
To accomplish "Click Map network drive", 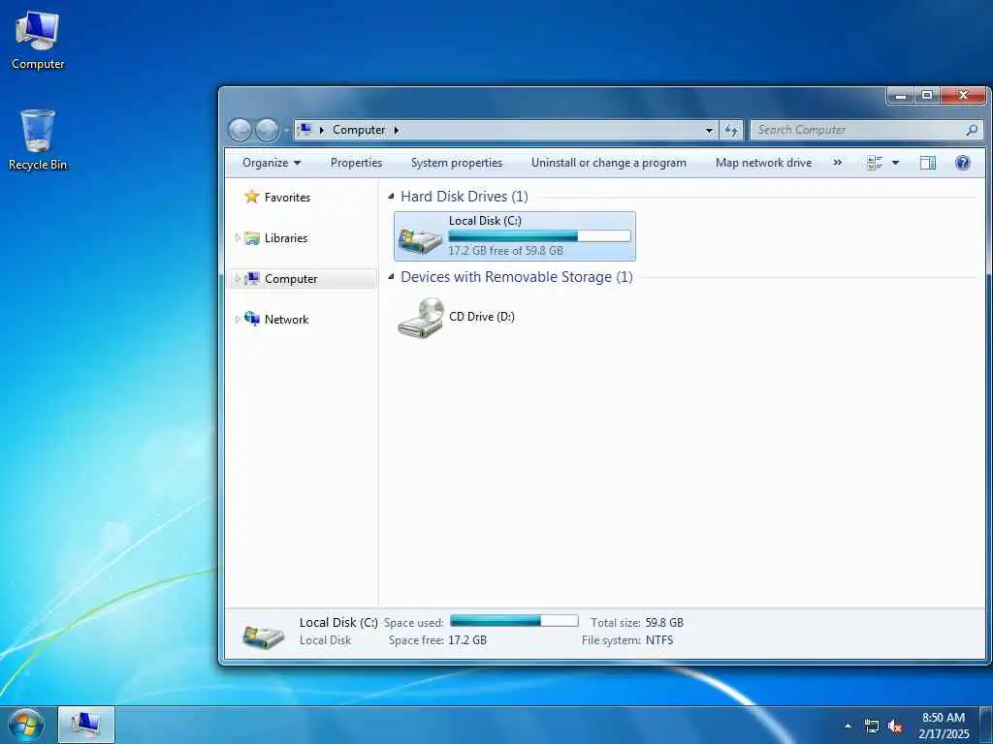I will 763,163.
